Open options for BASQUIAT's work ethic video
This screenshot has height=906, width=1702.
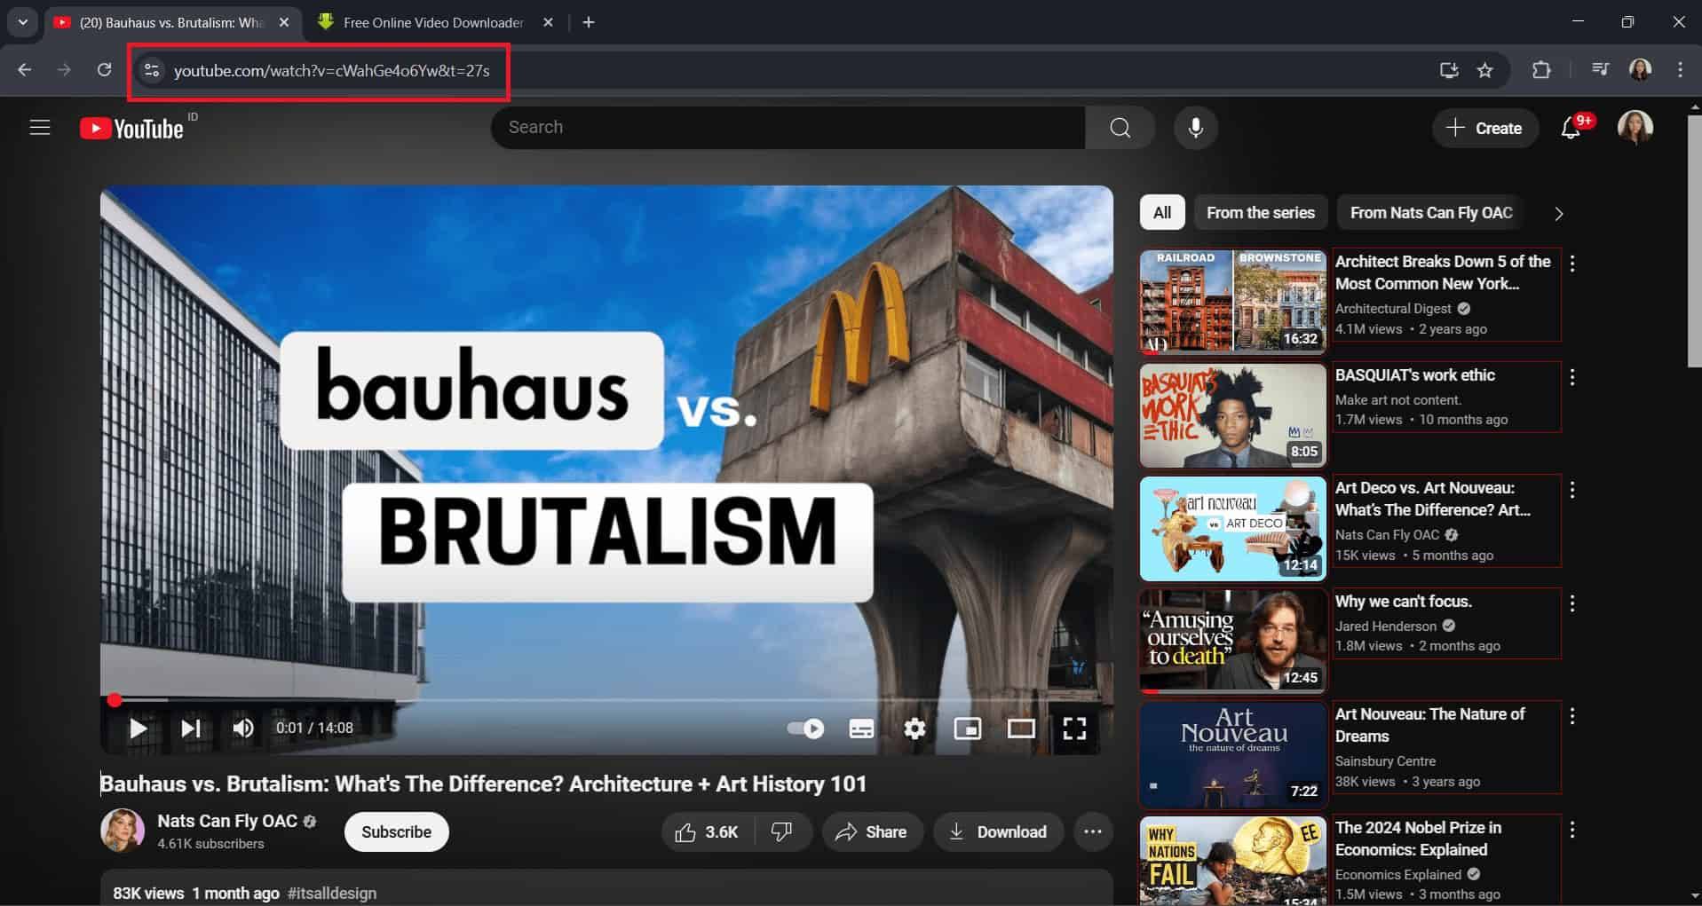[x=1572, y=377]
